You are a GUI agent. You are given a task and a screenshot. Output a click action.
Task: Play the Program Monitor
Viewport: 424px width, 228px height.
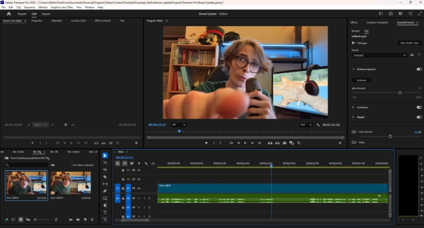point(245,143)
